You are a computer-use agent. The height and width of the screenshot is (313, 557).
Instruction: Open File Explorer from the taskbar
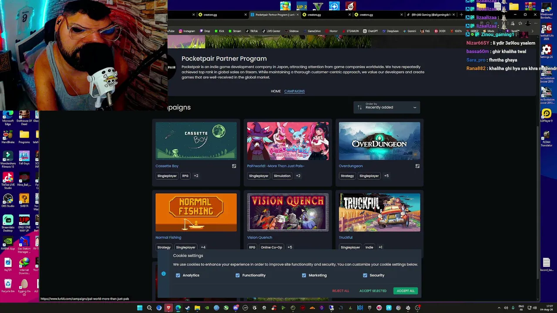coord(197,308)
